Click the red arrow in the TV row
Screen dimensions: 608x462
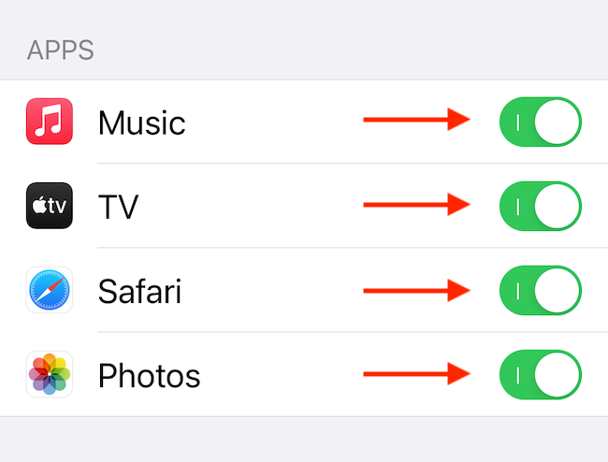click(416, 204)
